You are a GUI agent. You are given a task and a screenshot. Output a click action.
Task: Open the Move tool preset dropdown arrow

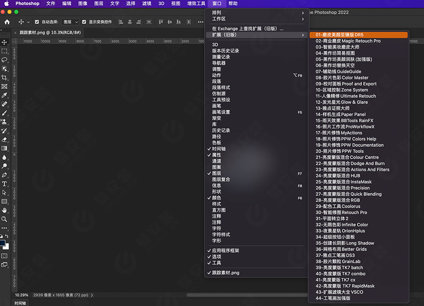[x=28, y=22]
